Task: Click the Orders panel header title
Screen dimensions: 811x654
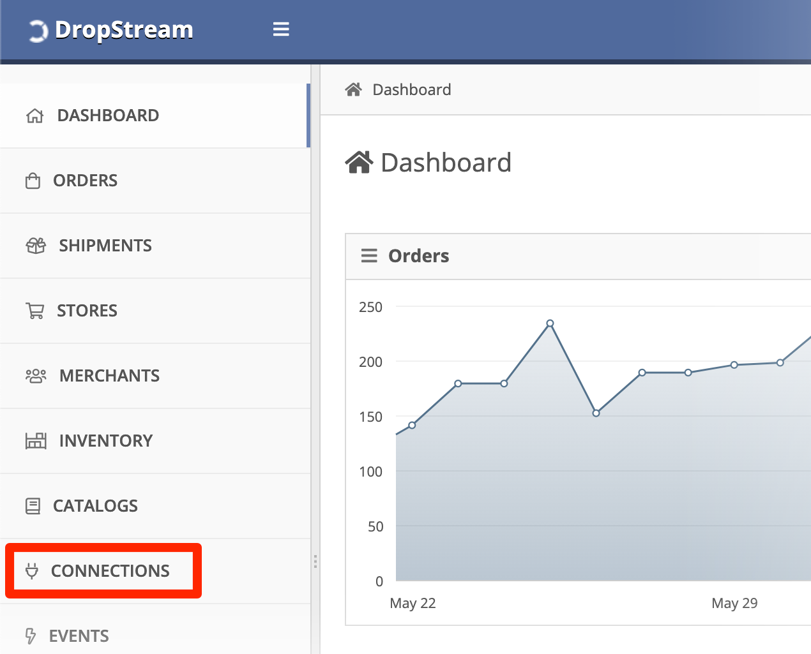Action: 418,256
